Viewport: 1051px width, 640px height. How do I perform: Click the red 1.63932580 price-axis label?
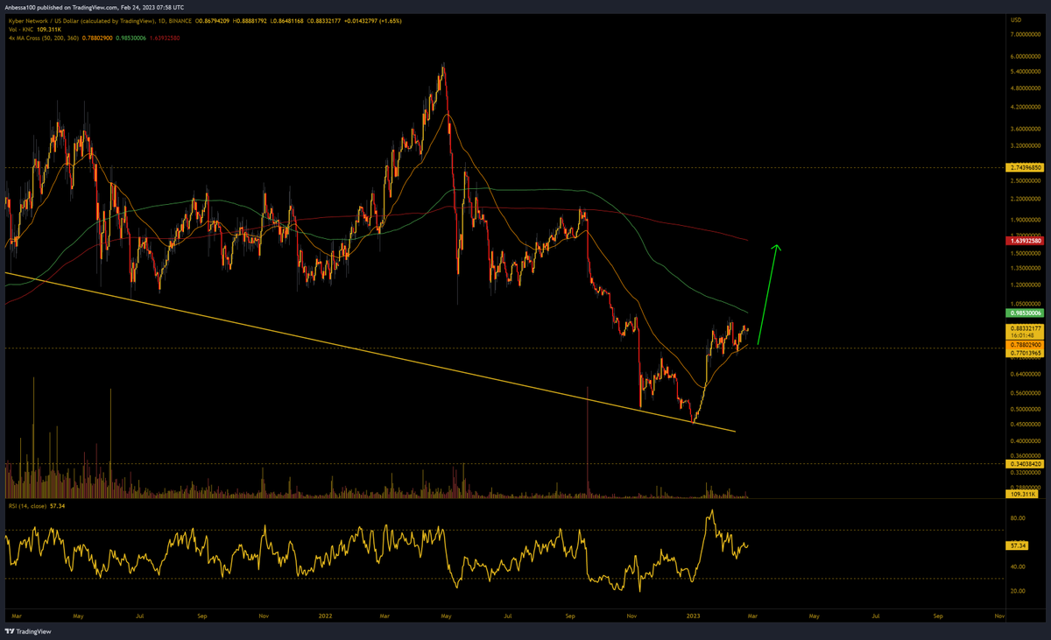(1026, 239)
